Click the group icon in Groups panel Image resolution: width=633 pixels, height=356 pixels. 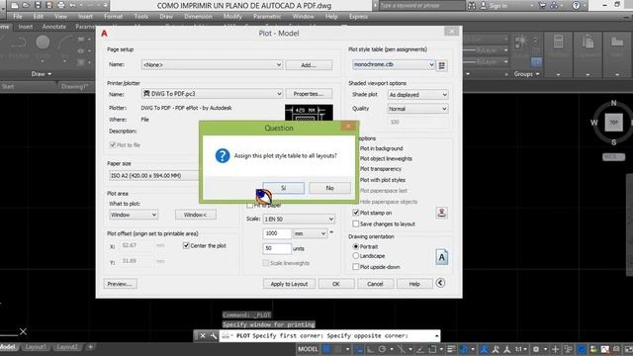click(520, 42)
